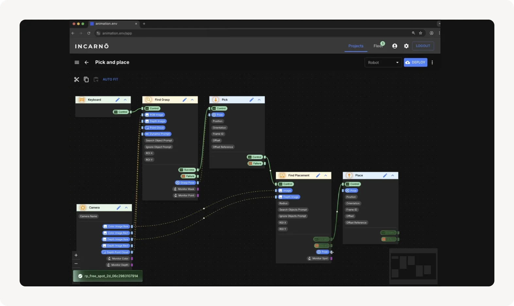Edit the Place node with its pencil icon
This screenshot has width=514, height=306.
[x=385, y=176]
